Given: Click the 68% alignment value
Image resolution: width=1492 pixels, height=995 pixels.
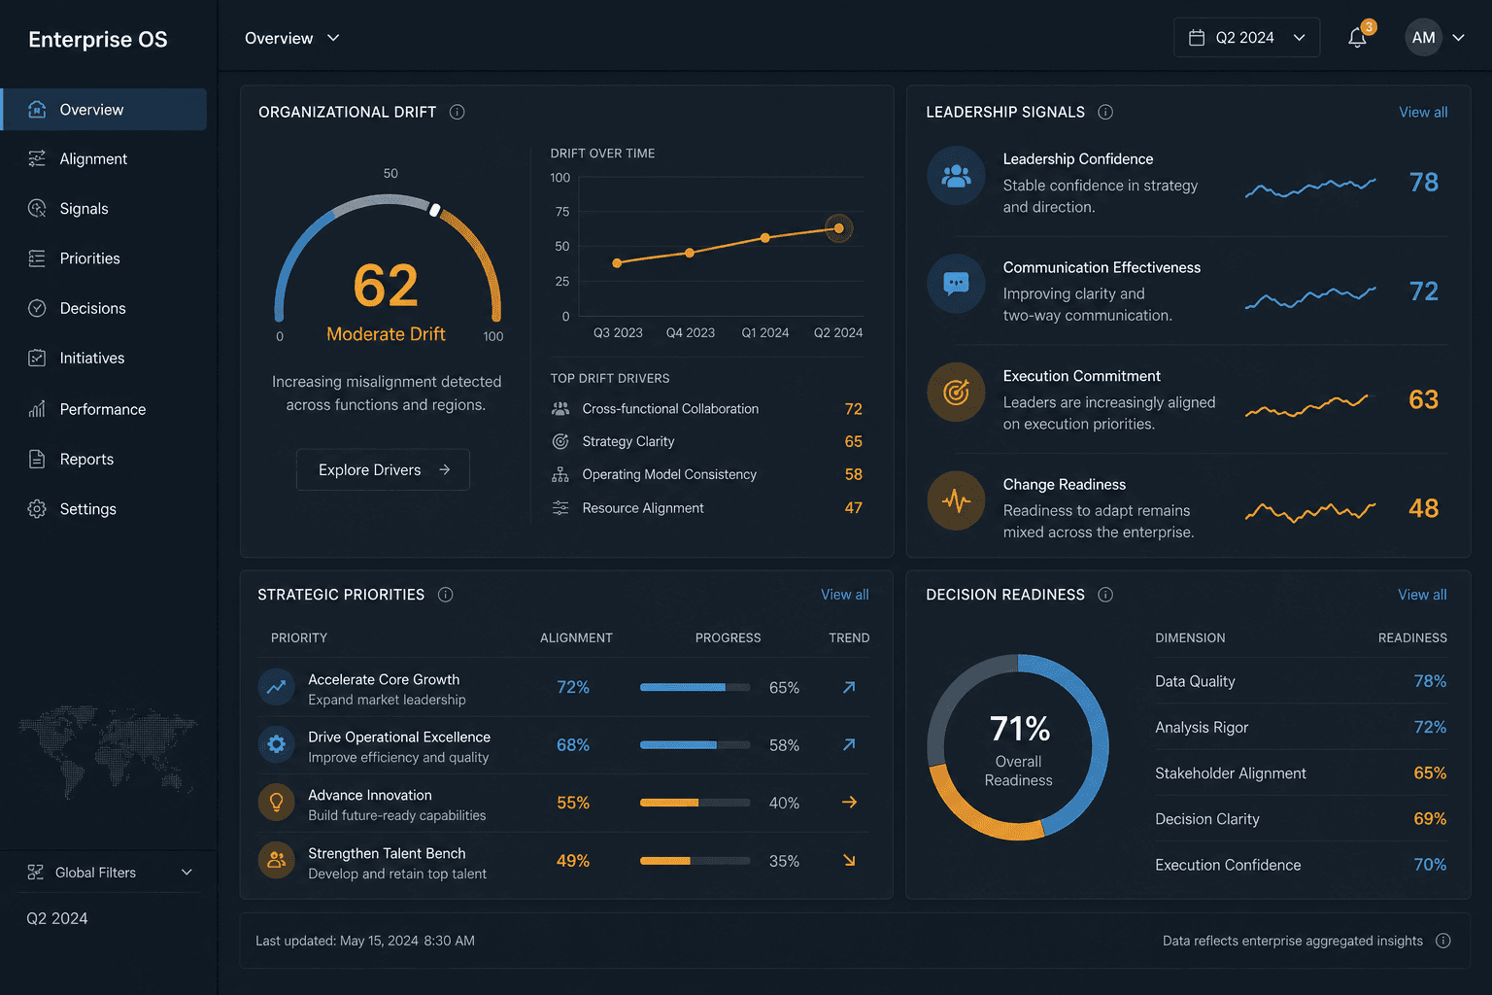Looking at the screenshot, I should 573,745.
